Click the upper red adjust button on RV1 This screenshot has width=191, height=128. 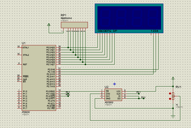click(170, 93)
